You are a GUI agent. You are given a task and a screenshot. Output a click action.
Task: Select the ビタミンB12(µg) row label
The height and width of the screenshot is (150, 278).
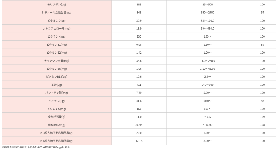pos(56,77)
